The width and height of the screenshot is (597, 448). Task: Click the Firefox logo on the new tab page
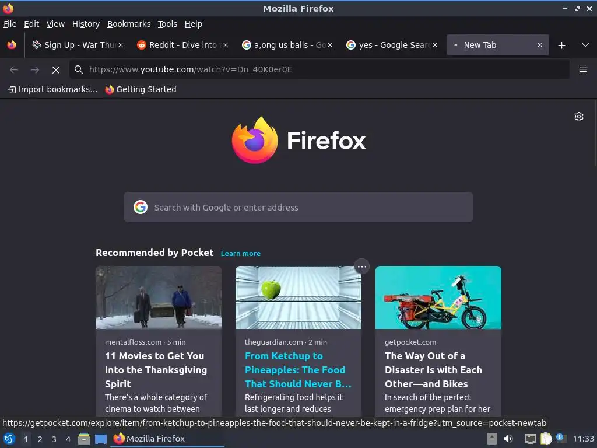(298, 140)
